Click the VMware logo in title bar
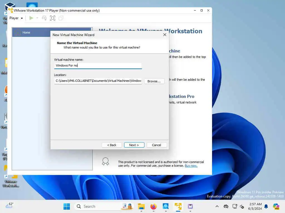 11,11
